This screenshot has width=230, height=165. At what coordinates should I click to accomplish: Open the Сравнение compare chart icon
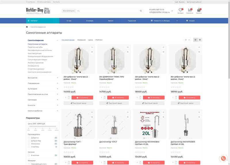coord(189,10)
